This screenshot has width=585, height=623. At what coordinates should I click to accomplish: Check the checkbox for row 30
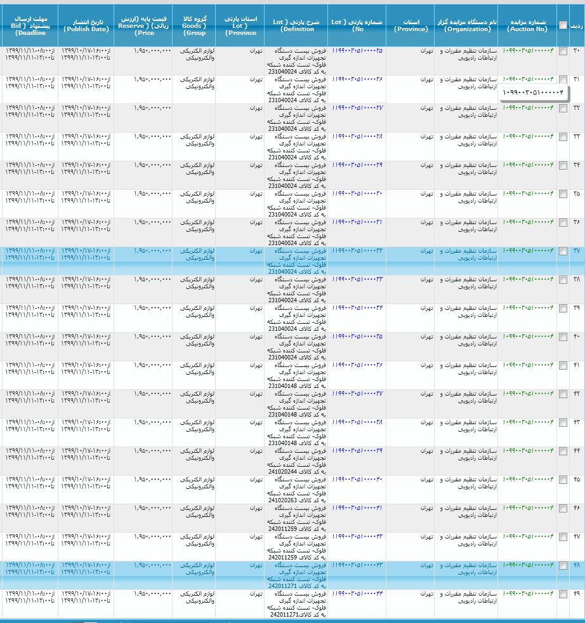[x=563, y=51]
